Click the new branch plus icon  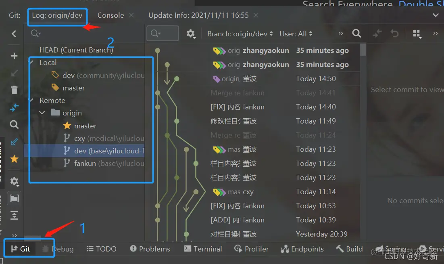point(14,56)
